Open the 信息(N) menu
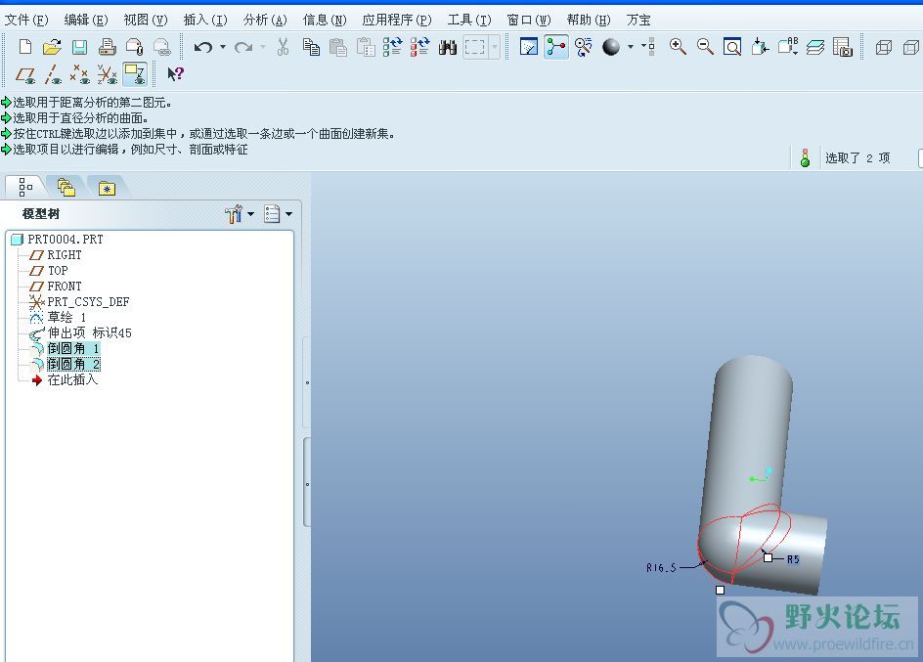Image resolution: width=923 pixels, height=662 pixels. pyautogui.click(x=325, y=20)
